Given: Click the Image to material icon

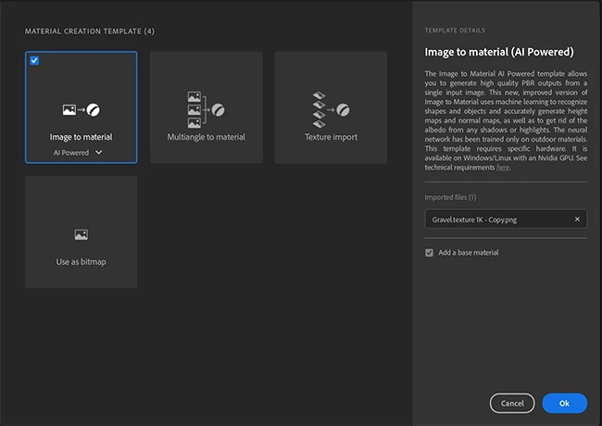Looking at the screenshot, I should click(81, 109).
